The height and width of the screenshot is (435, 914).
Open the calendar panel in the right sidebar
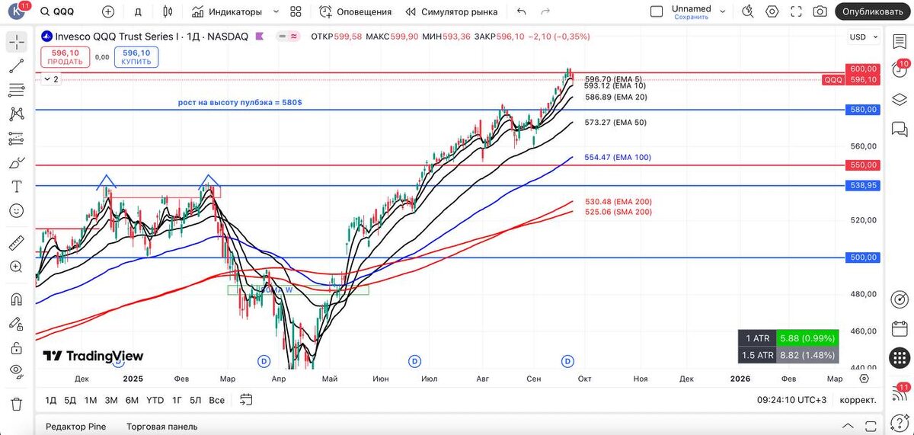pos(900,328)
